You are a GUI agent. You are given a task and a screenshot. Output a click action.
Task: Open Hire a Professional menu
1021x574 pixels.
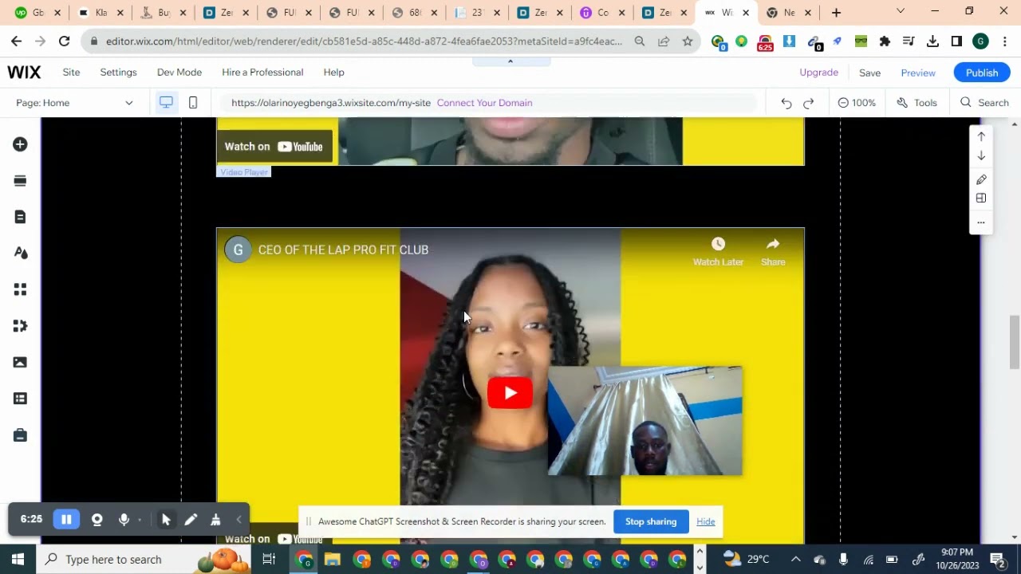pos(262,72)
